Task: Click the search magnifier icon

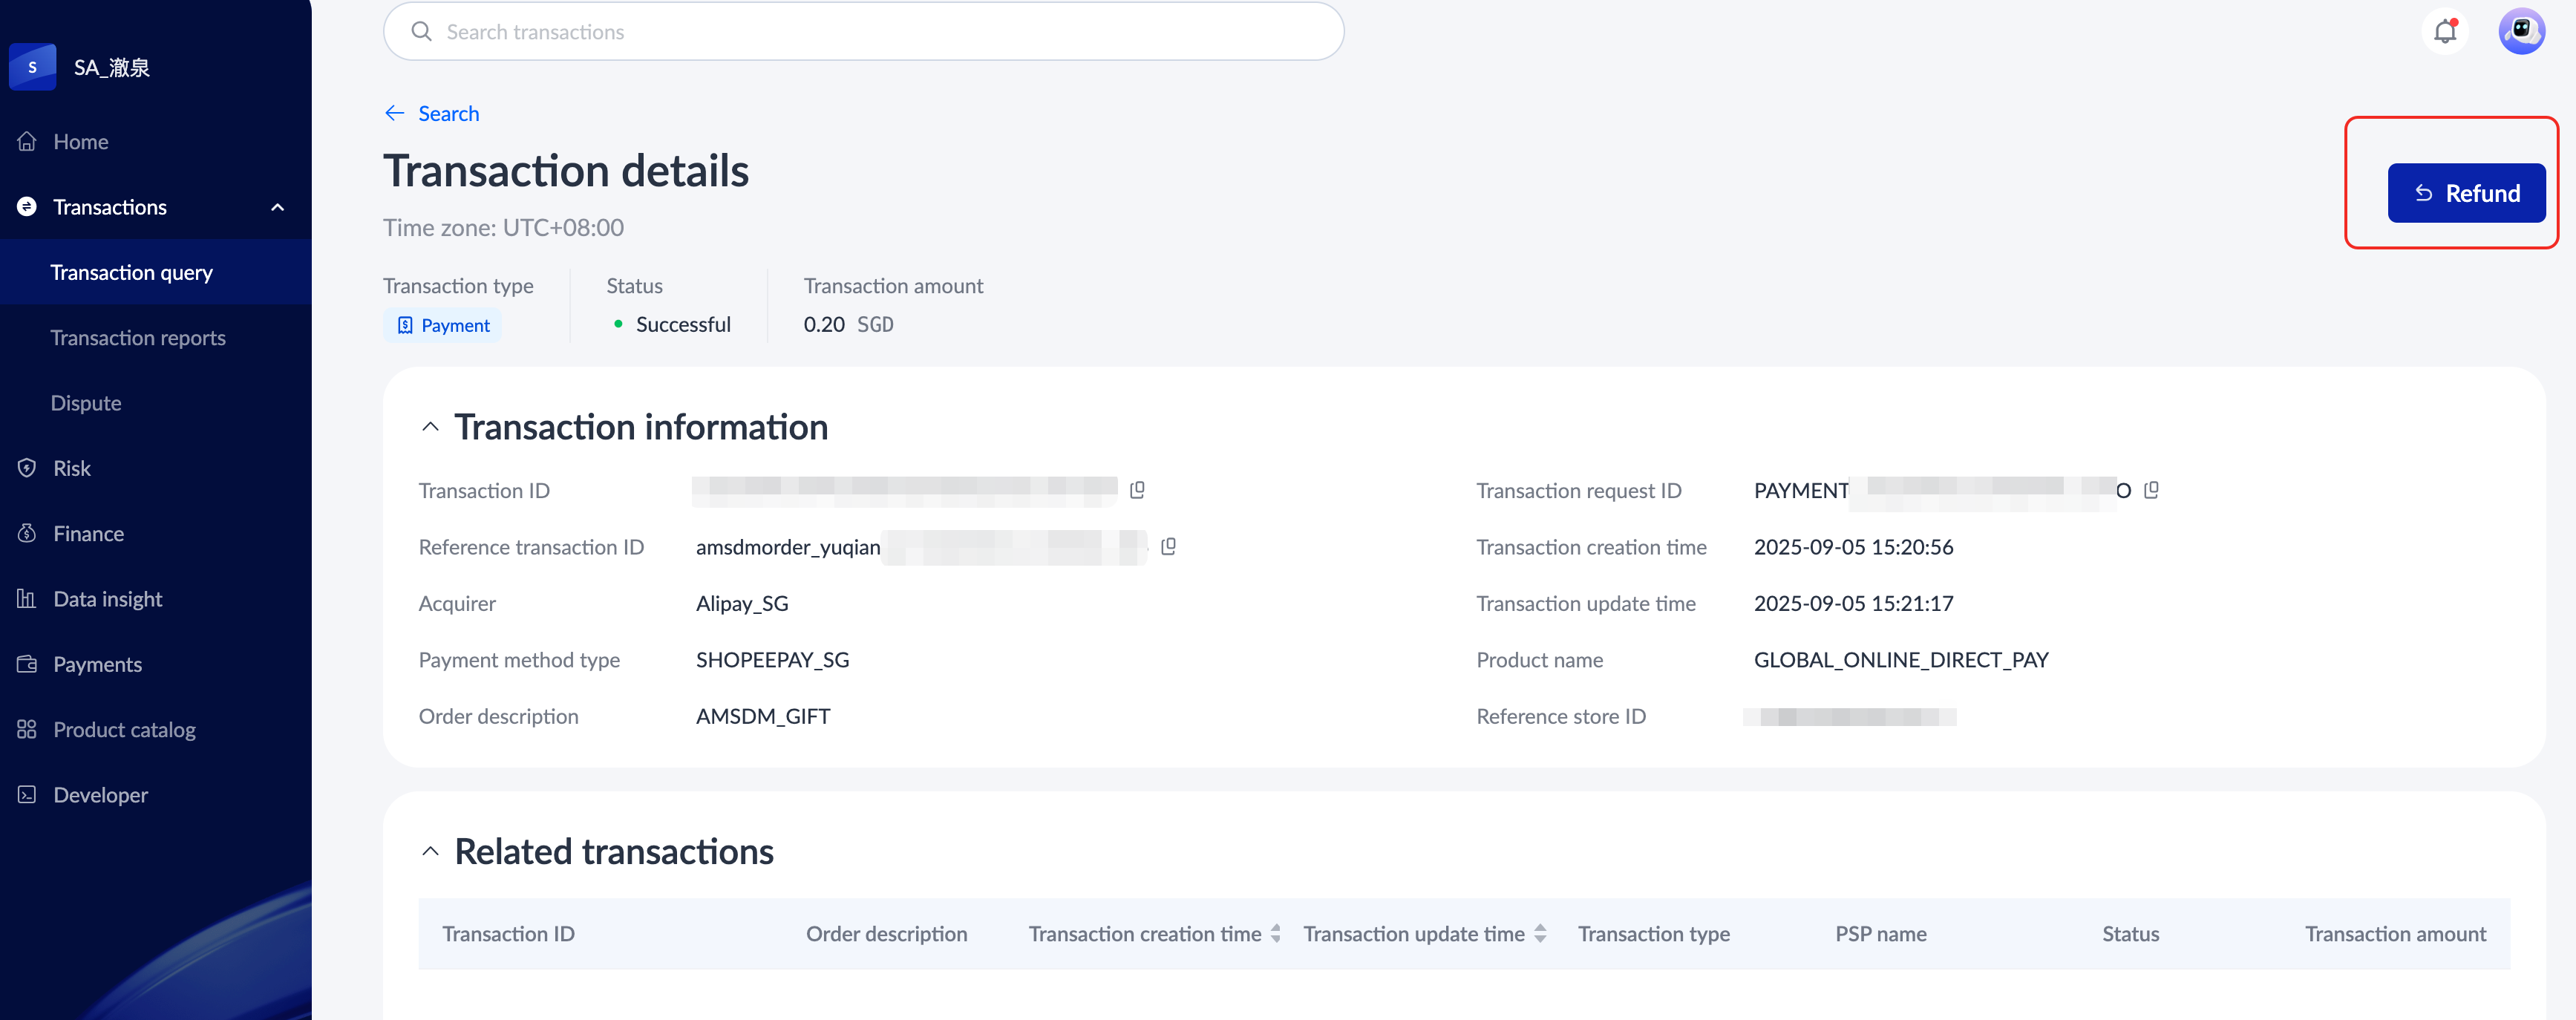Action: click(x=422, y=32)
